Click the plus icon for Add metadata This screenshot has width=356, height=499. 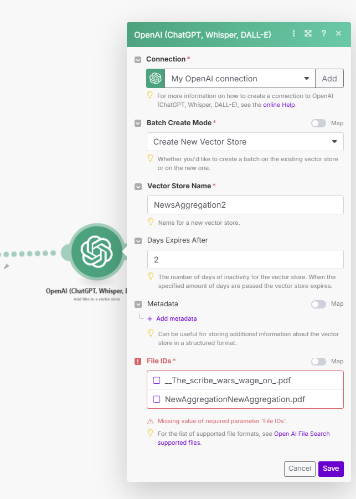coord(149,318)
